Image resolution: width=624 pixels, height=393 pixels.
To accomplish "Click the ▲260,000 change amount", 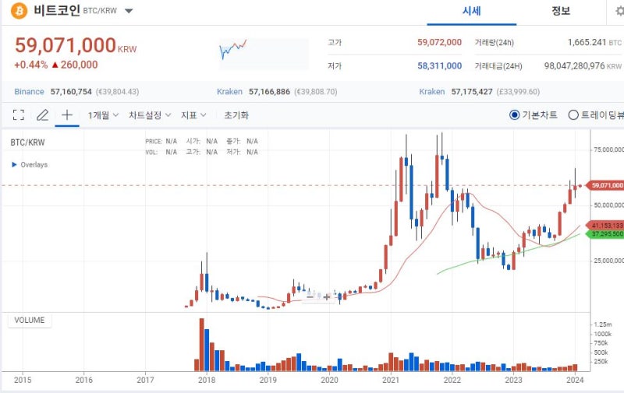I will point(75,65).
